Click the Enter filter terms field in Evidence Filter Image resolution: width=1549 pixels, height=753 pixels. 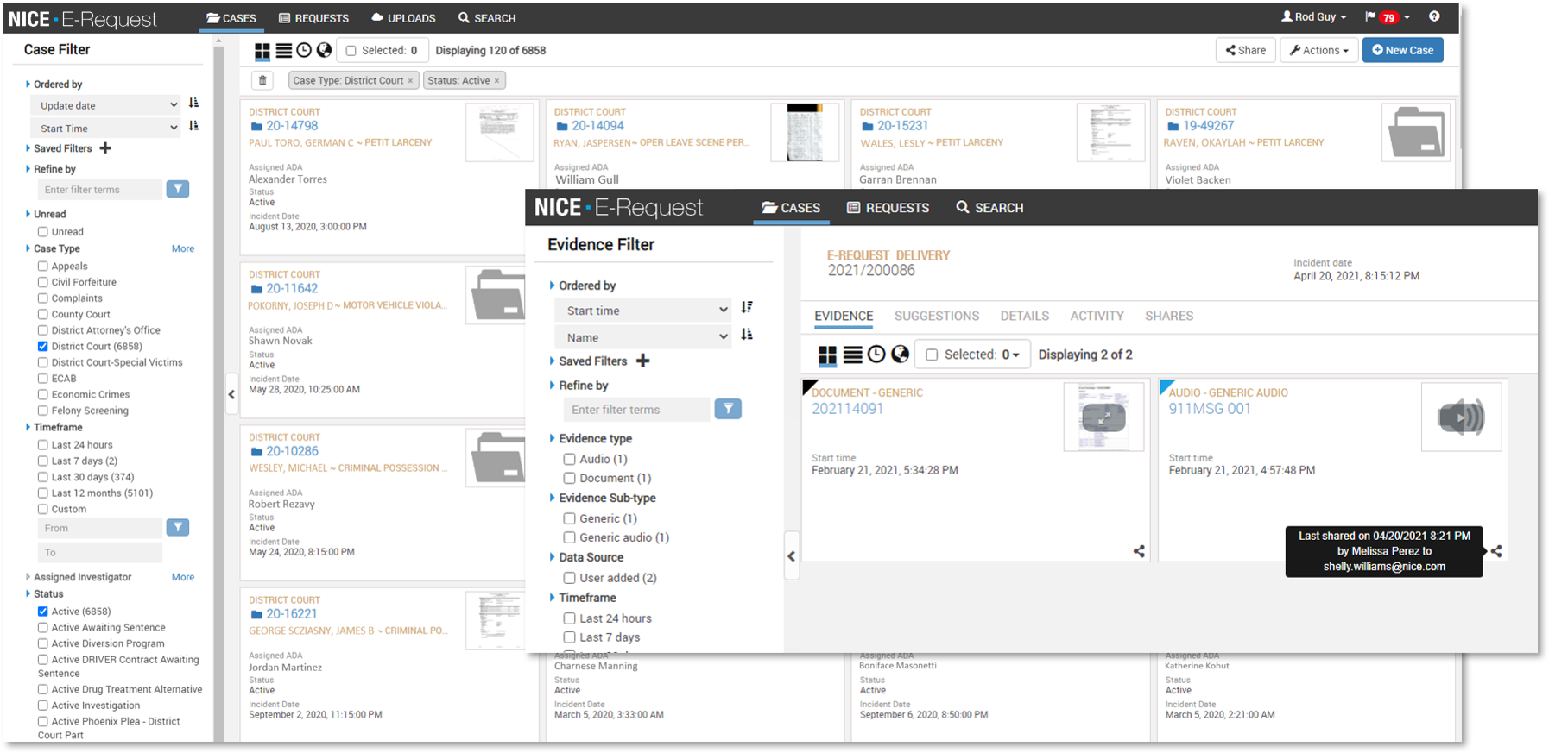636,410
